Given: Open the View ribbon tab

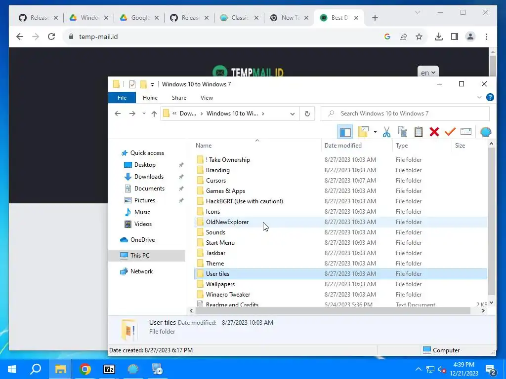Looking at the screenshot, I should pos(207,98).
